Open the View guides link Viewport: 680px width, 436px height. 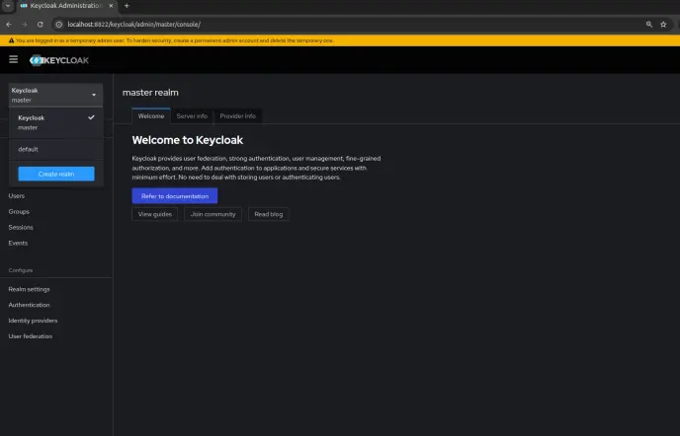point(155,214)
